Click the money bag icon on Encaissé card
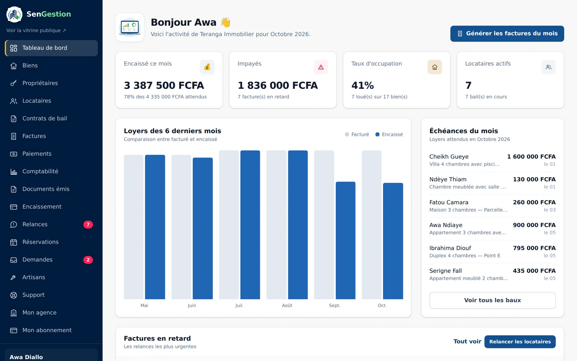The image size is (577, 361). (207, 67)
